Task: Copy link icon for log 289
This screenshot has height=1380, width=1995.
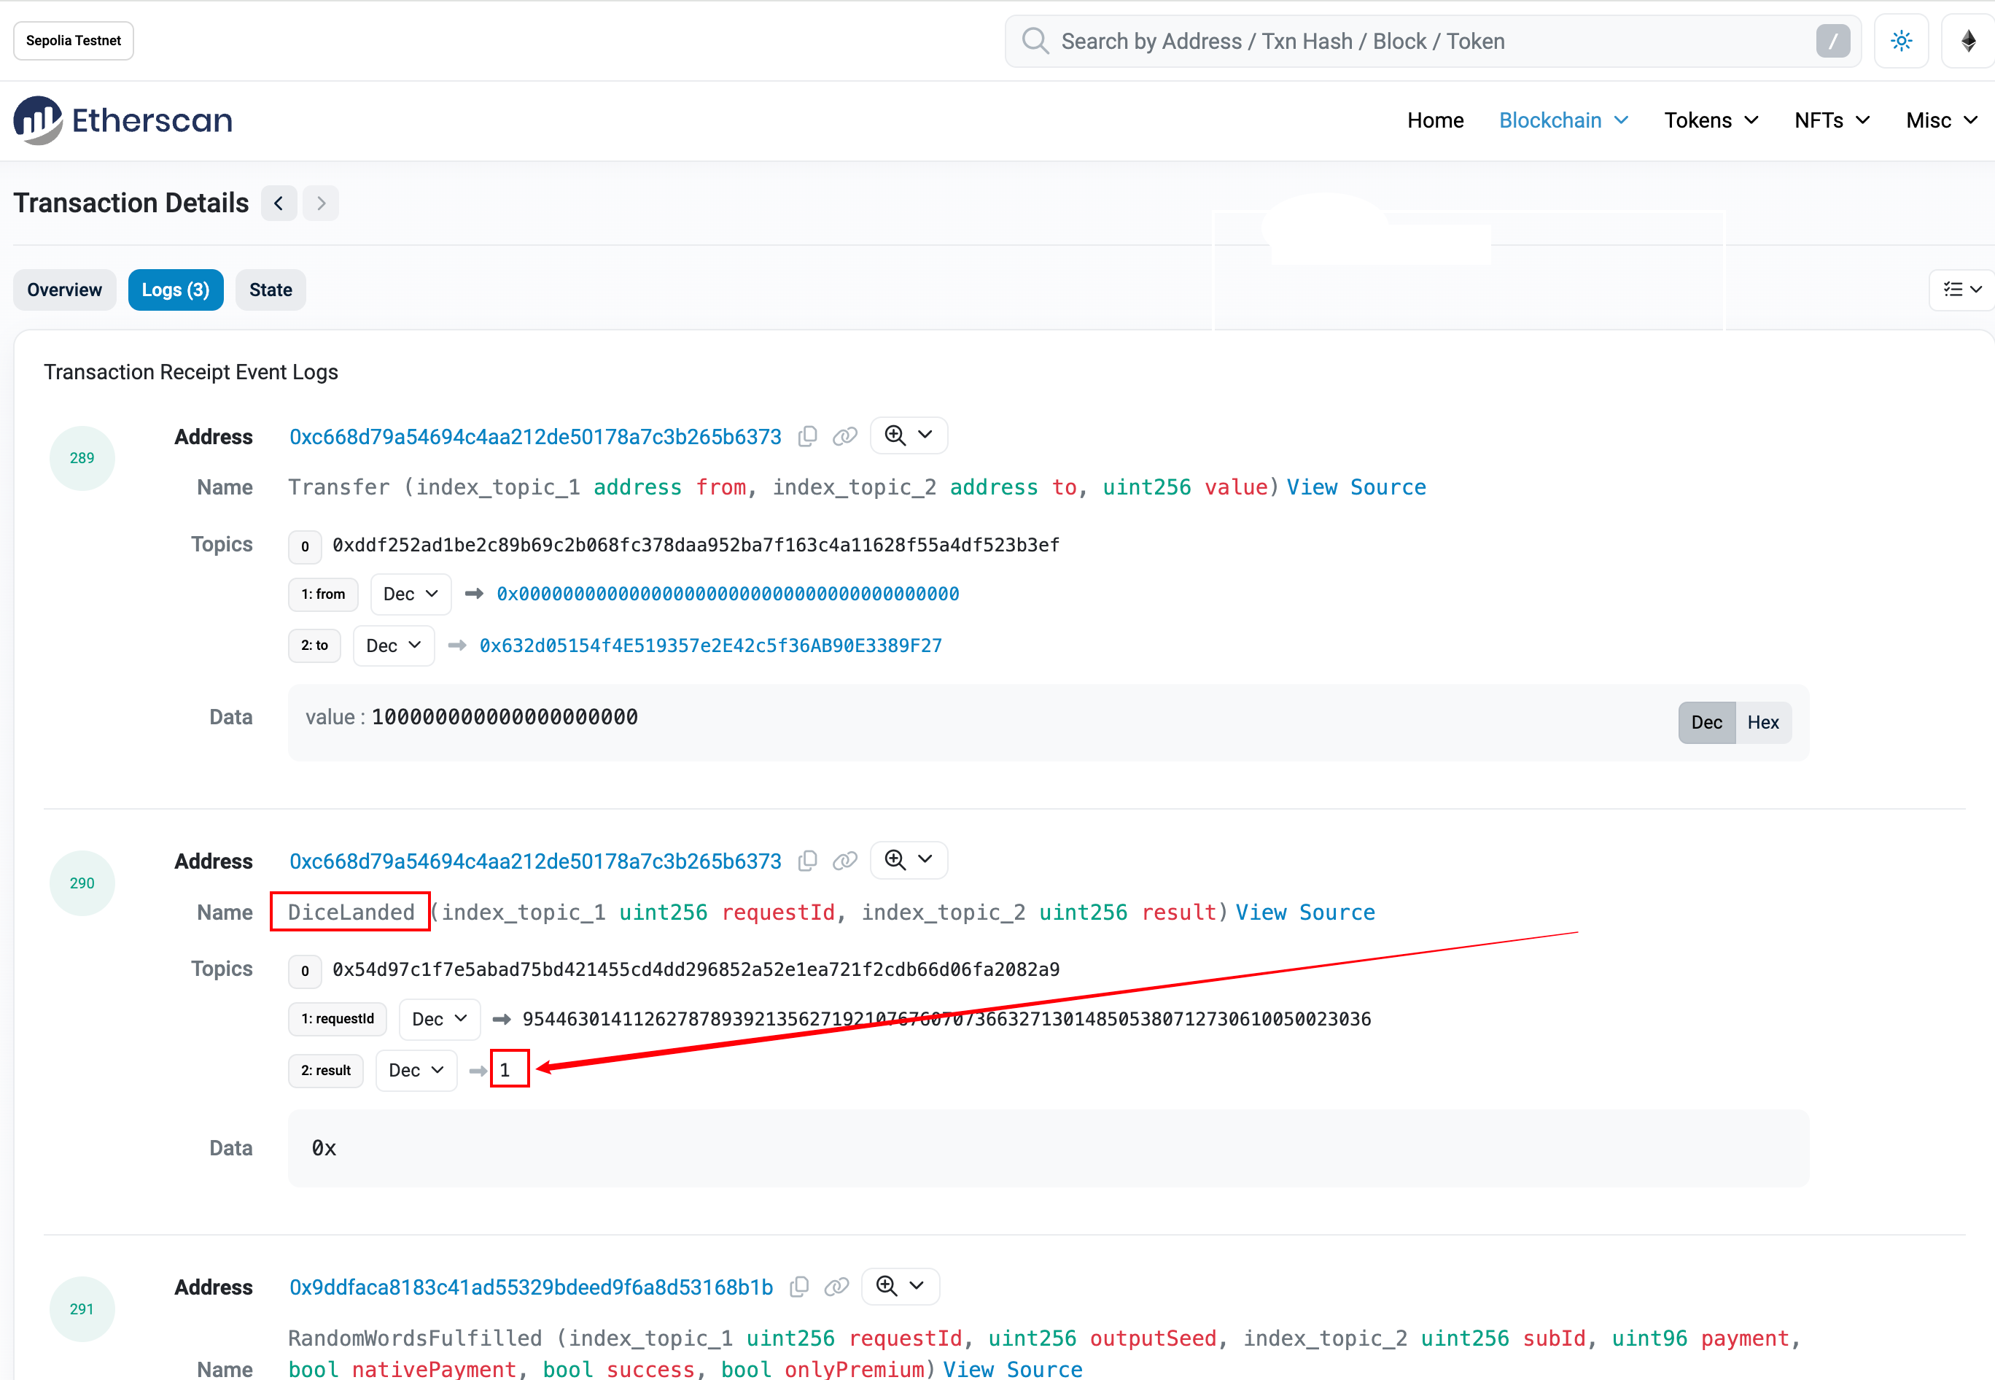Action: (844, 437)
